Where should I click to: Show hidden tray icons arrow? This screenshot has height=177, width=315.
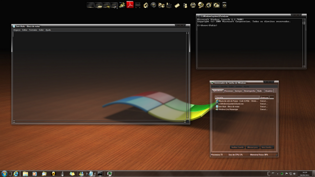coord(278,174)
